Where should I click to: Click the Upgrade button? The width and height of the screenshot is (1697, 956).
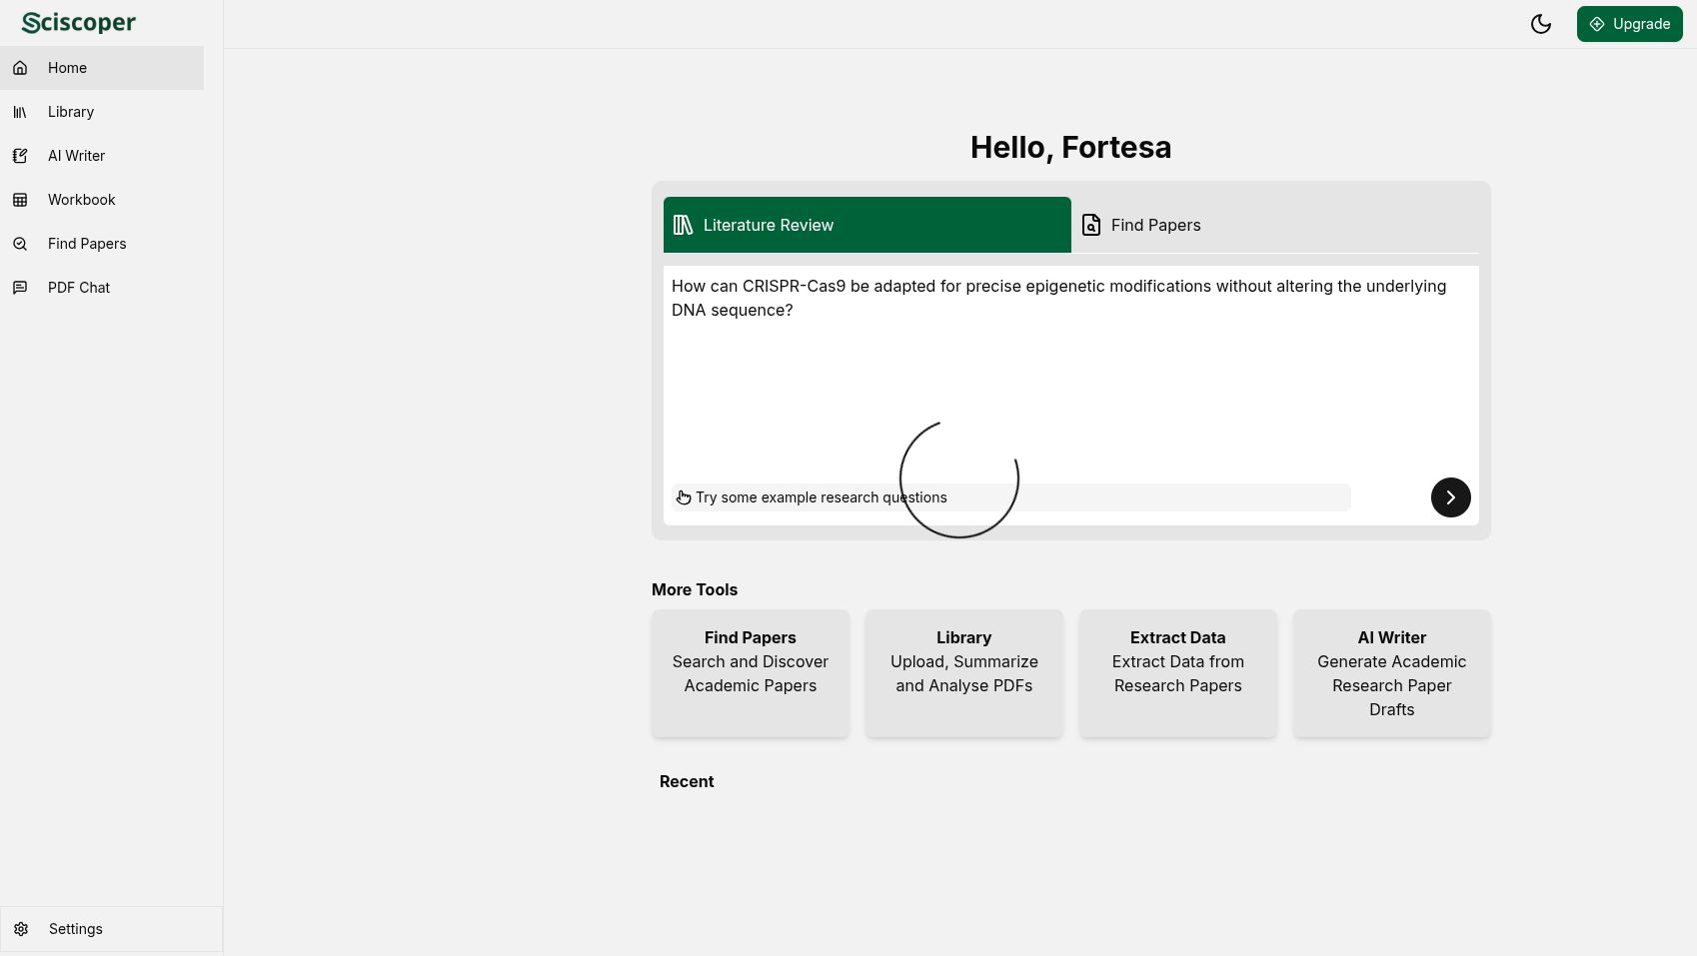[1629, 24]
